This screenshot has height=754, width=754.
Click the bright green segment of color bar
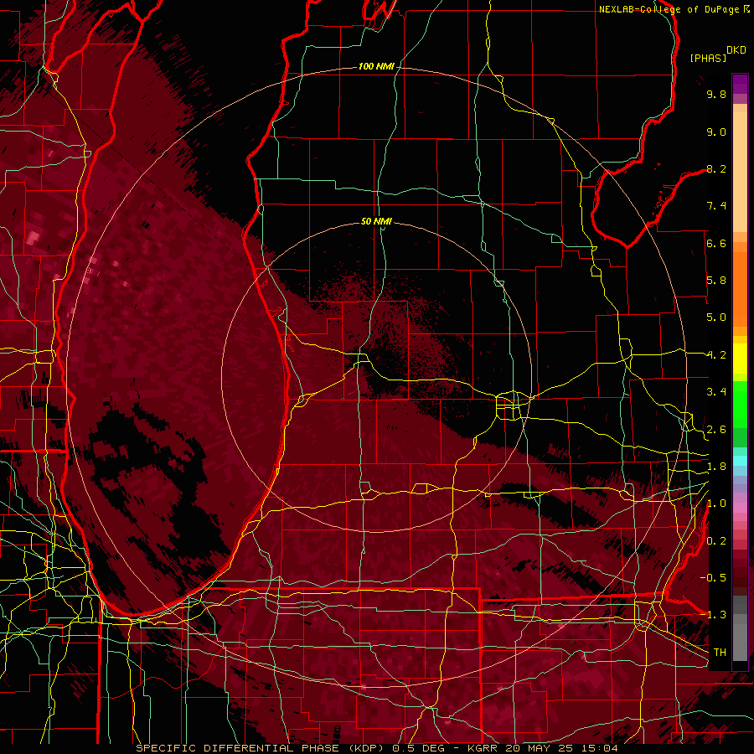coord(740,404)
